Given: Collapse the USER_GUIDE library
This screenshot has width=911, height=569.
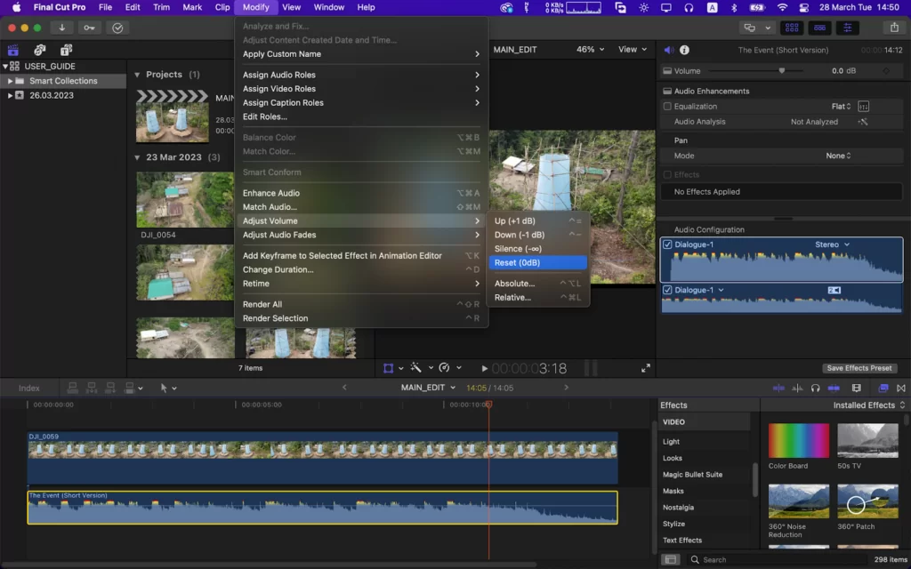Looking at the screenshot, I should 5,66.
